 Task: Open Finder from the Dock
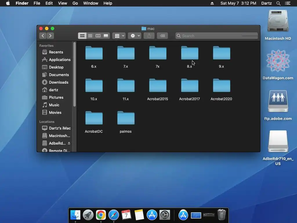coord(75,215)
